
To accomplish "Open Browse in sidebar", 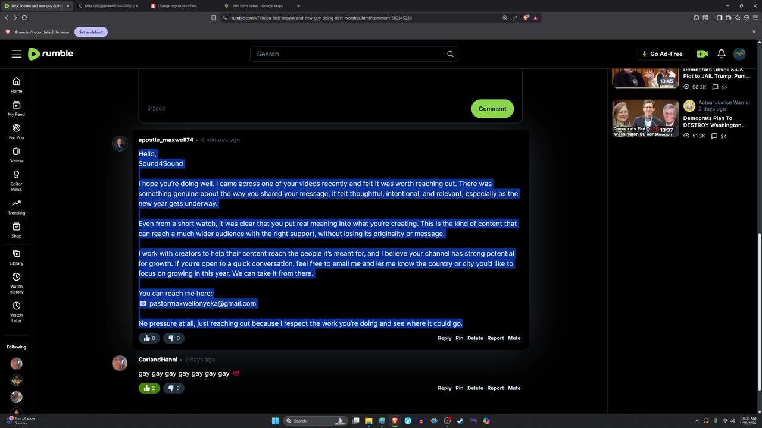I will (x=16, y=155).
